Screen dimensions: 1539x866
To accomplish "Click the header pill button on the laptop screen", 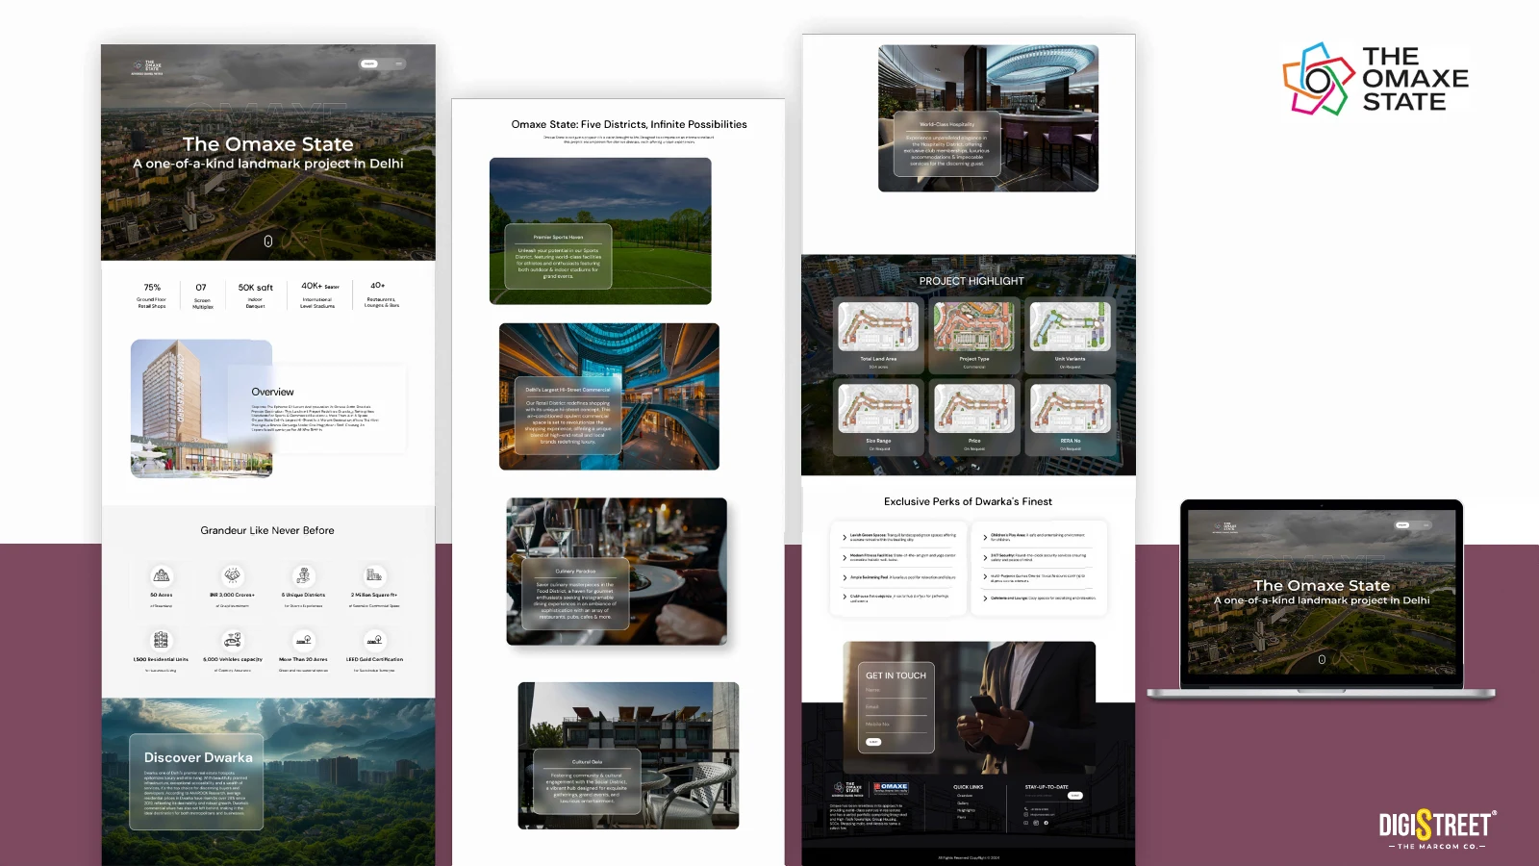I will coord(1402,525).
